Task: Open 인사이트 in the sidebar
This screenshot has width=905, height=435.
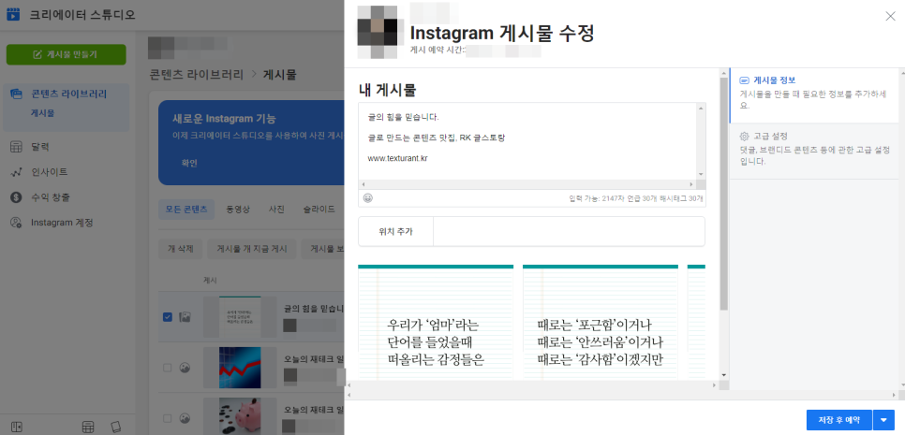Action: 49,172
